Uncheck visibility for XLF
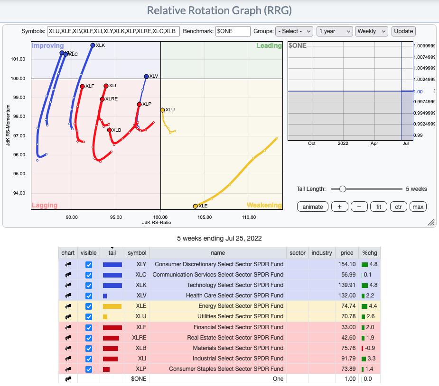The image size is (439, 386). pos(89,328)
